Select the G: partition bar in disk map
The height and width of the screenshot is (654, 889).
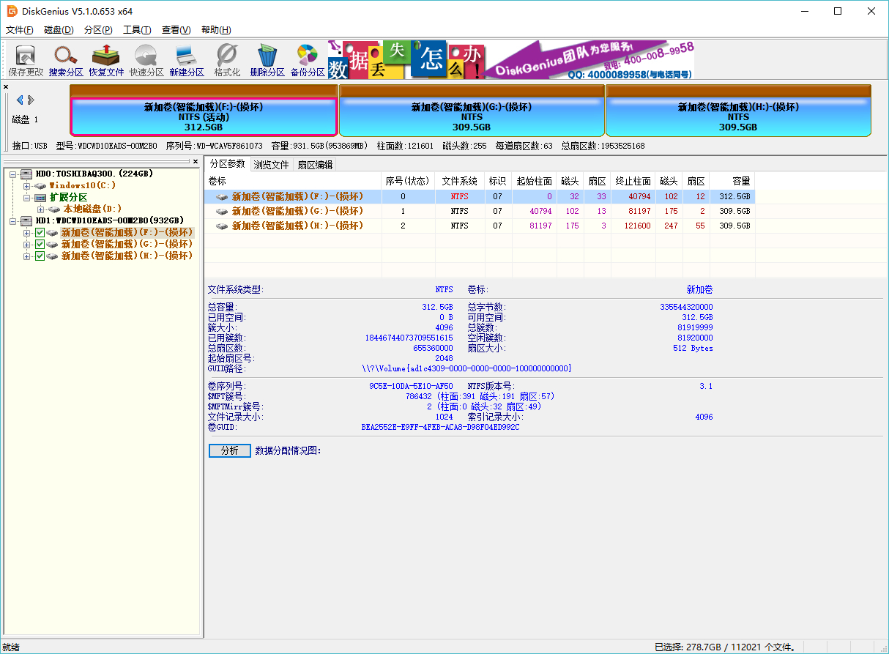(x=472, y=117)
